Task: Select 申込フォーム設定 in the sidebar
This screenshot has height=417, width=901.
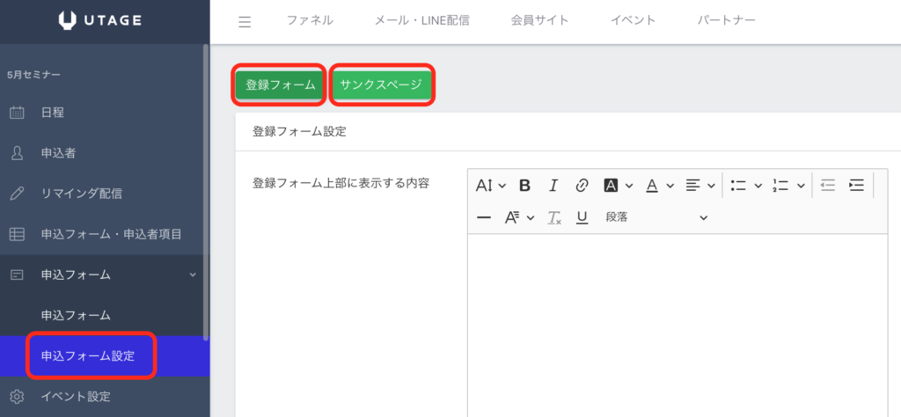Action: coord(88,355)
